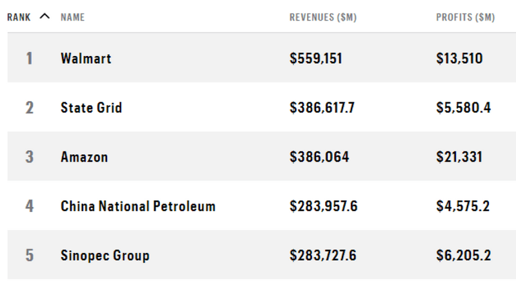516x284 pixels.
Task: Open China National Petroleum entry
Action: pyautogui.click(x=138, y=207)
